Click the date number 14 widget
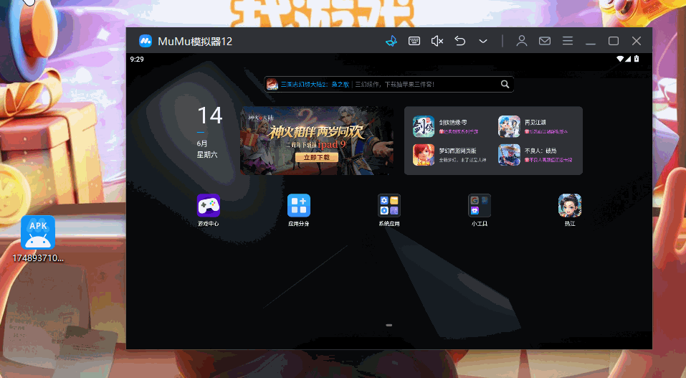The width and height of the screenshot is (686, 378). (210, 115)
